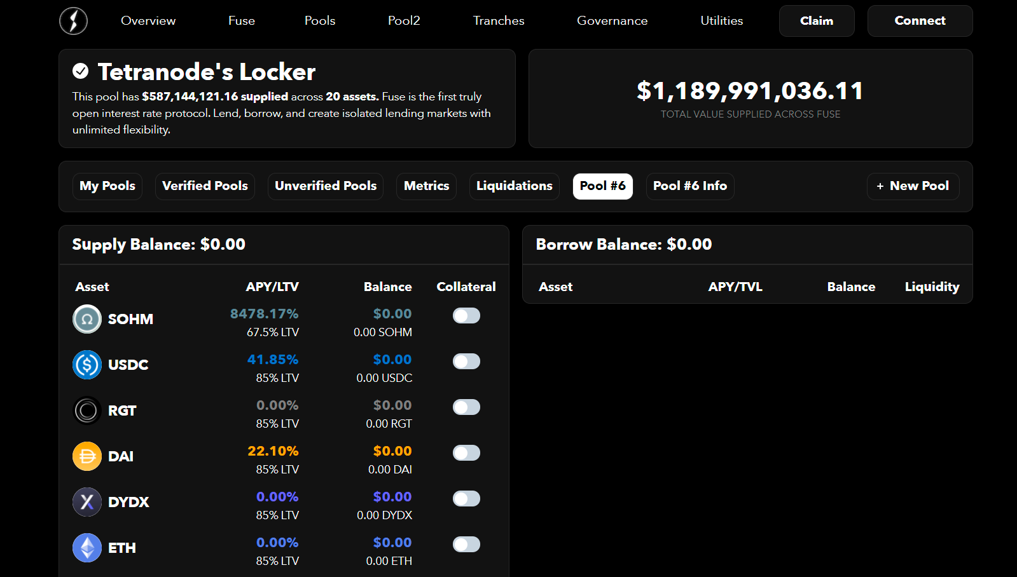Open the Governance menu
The image size is (1017, 577).
click(612, 21)
